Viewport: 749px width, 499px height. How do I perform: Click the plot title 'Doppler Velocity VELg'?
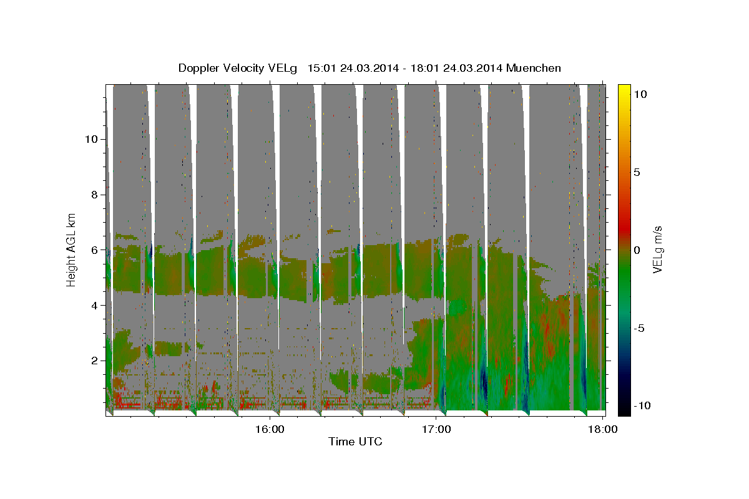239,68
